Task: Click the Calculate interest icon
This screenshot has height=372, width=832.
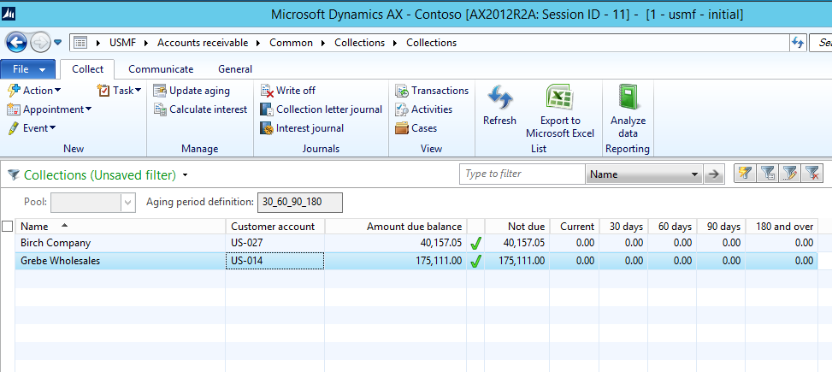Action: (x=200, y=109)
